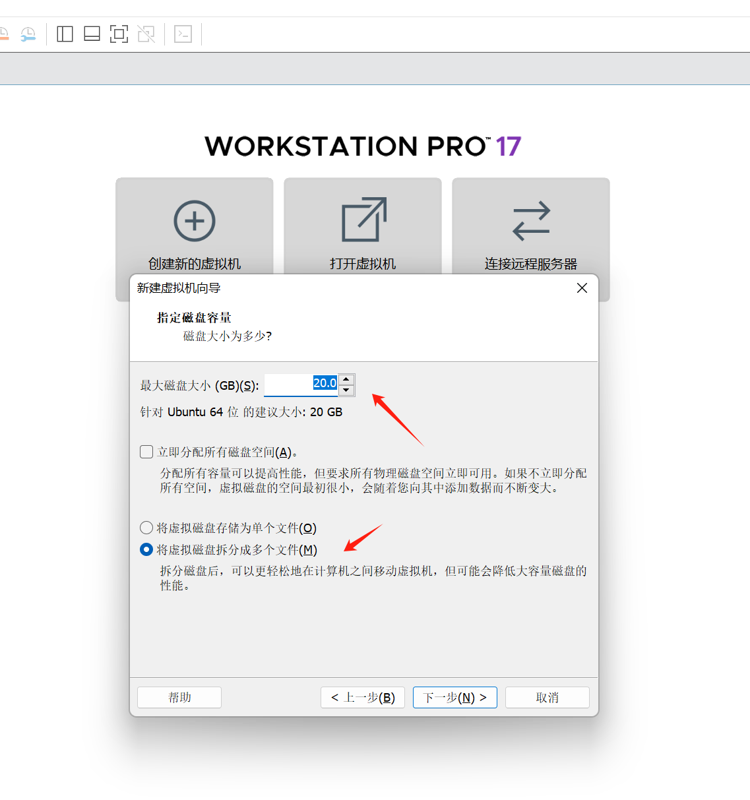Increase disk size with up spinner arrow

coord(346,379)
